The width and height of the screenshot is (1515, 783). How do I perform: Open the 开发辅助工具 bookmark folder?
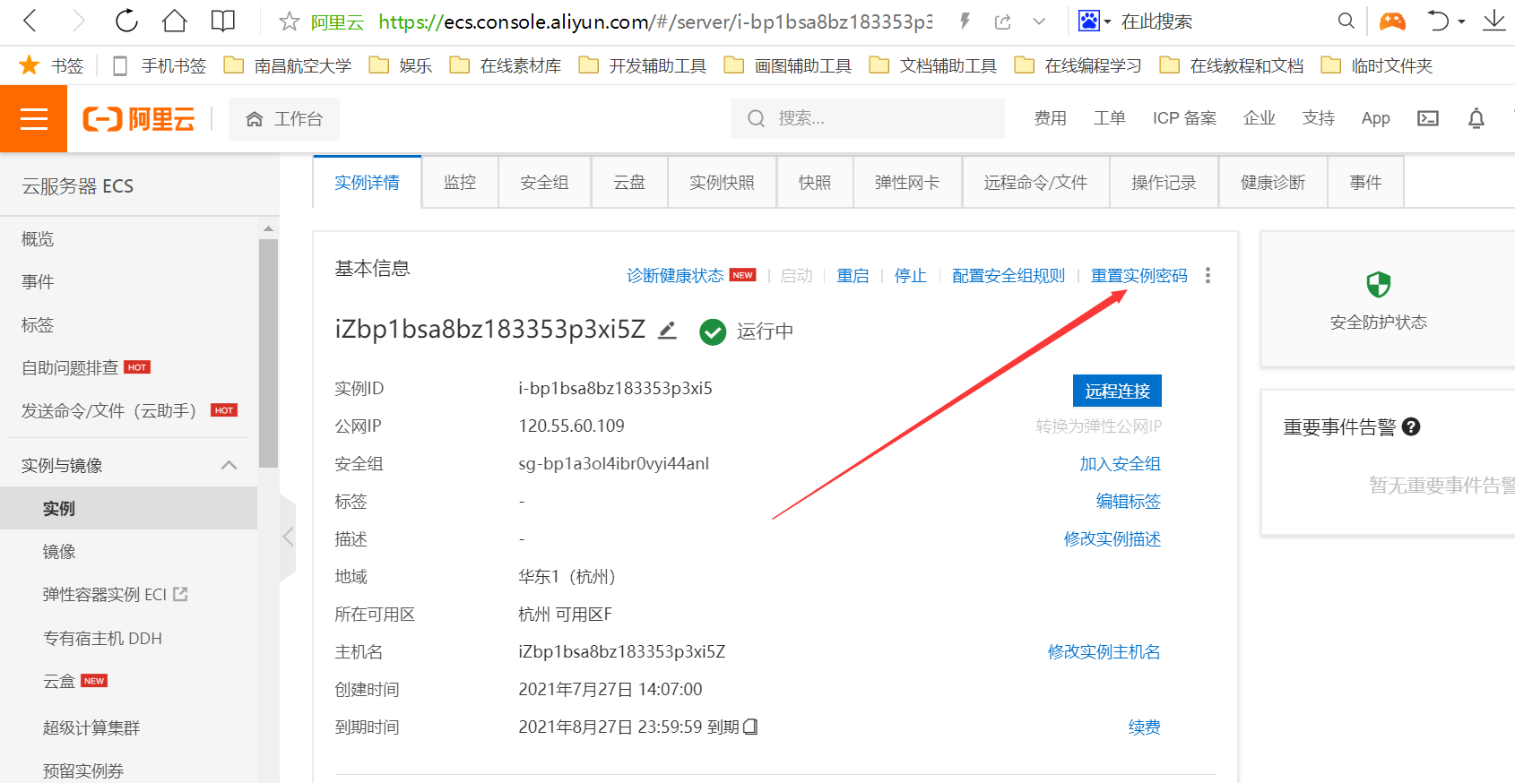(642, 65)
